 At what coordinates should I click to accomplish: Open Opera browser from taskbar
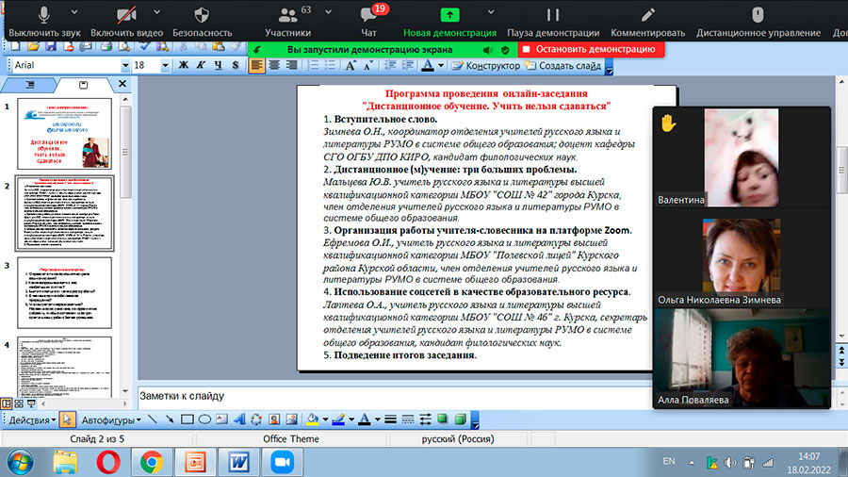[108, 463]
